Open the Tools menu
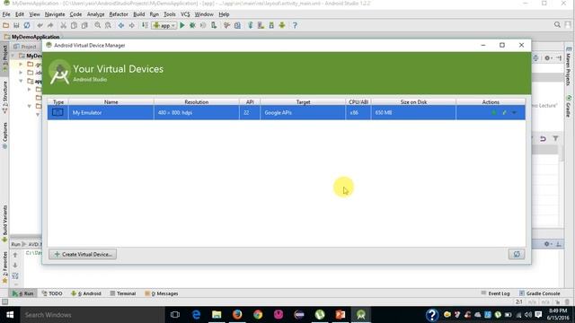 pos(170,14)
